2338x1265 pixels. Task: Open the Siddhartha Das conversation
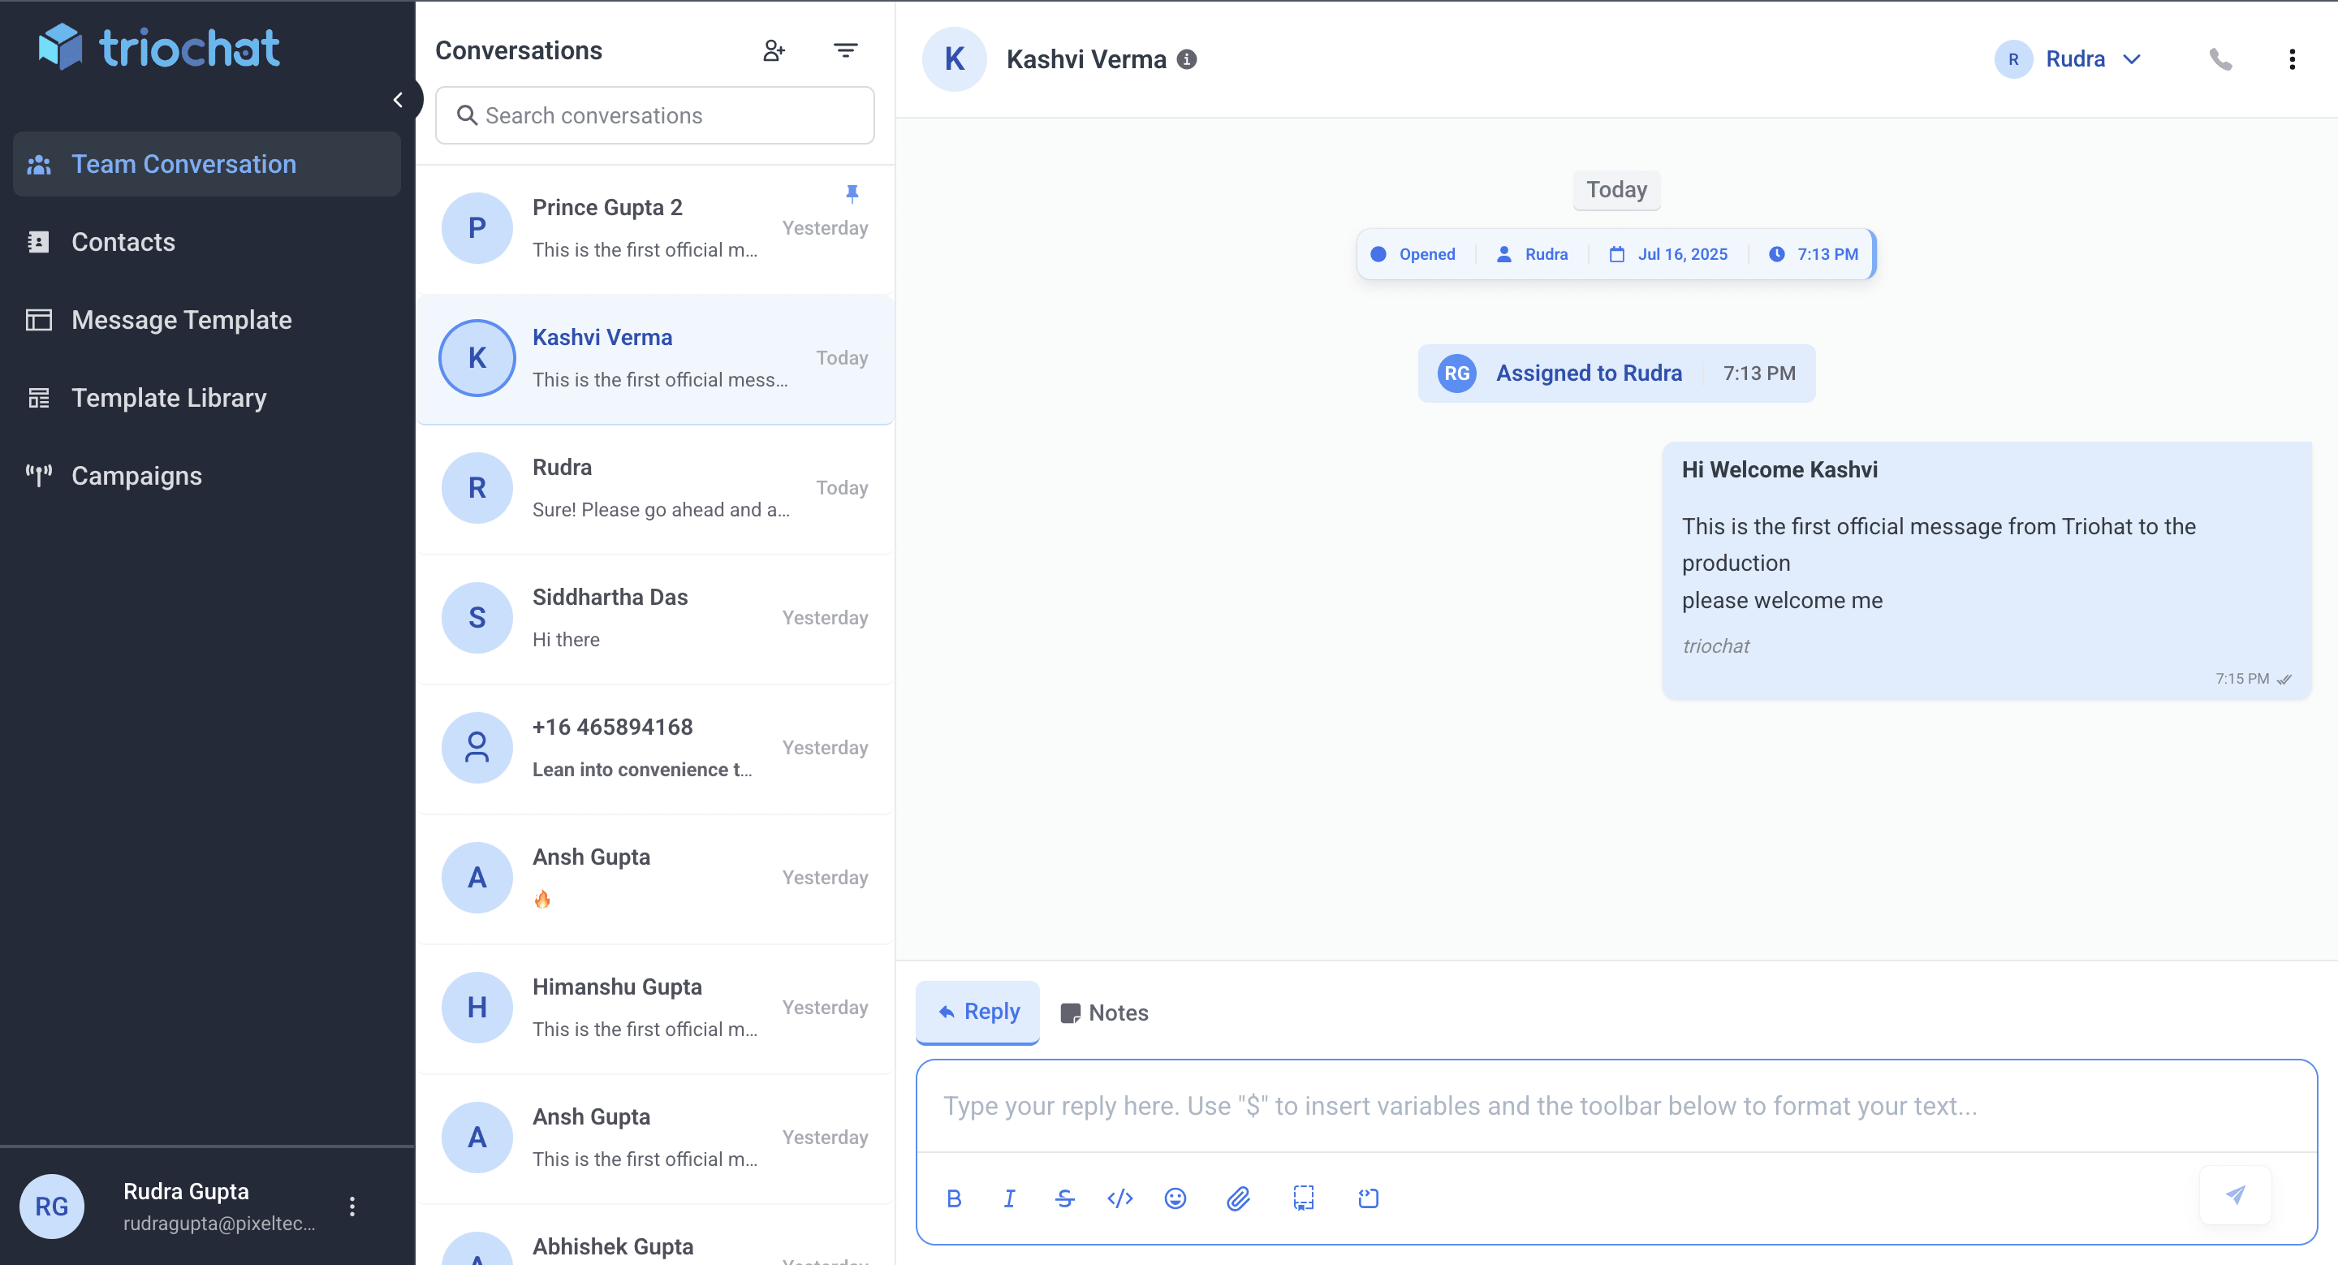(x=655, y=618)
